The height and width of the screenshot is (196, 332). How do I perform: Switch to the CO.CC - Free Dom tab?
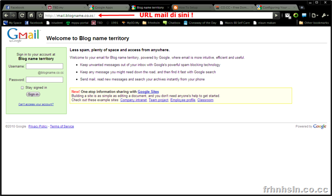(234, 7)
